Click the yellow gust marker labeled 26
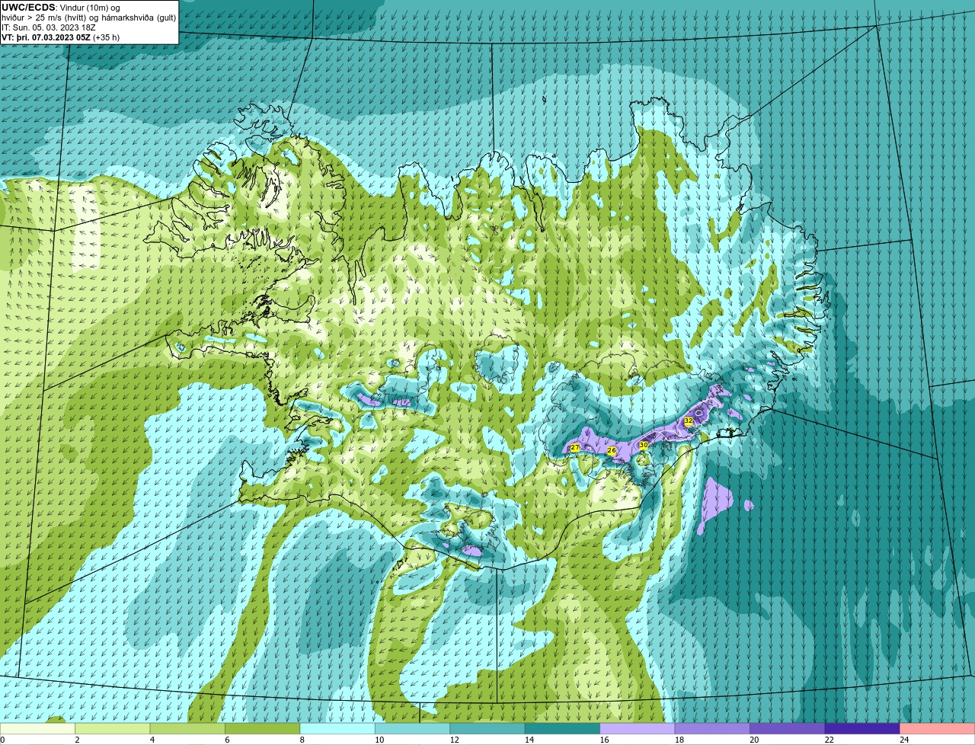Screen dimensions: 975x745 (x=611, y=451)
